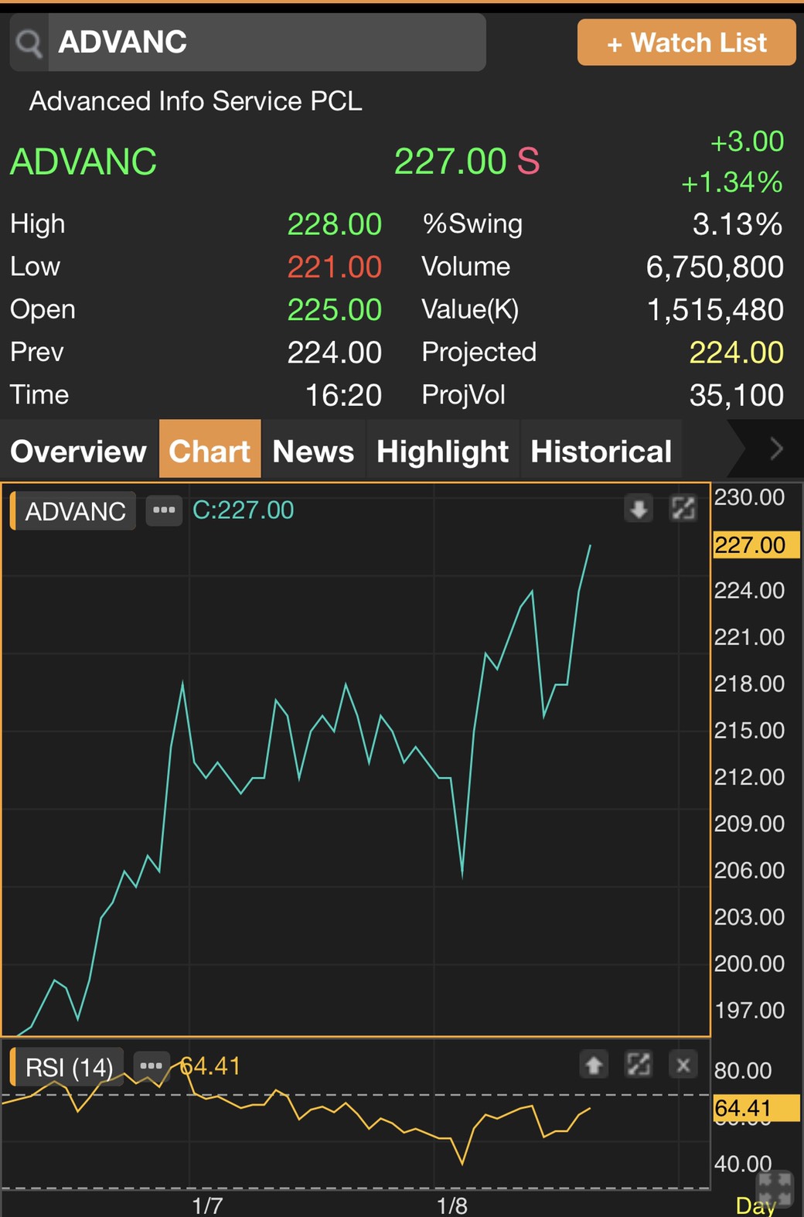Click the High value 228.00

334,225
